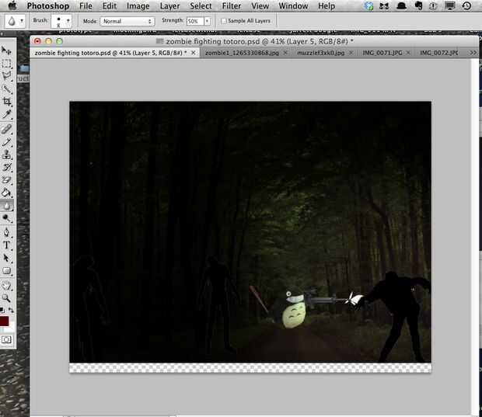482x417 pixels.
Task: Select the Eyedropper tool
Action: pyautogui.click(x=6, y=114)
